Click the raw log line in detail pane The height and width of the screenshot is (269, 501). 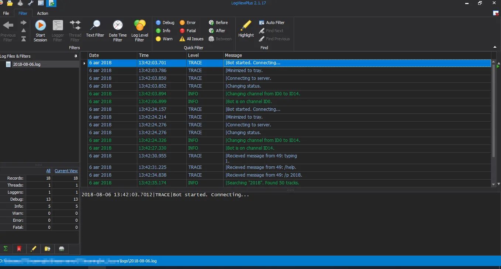[165, 195]
